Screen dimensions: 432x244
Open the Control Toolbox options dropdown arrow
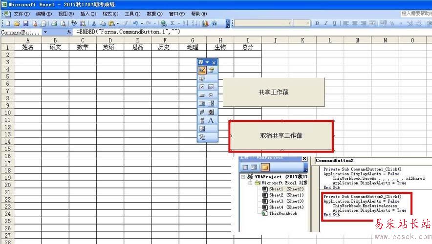pyautogui.click(x=207, y=62)
